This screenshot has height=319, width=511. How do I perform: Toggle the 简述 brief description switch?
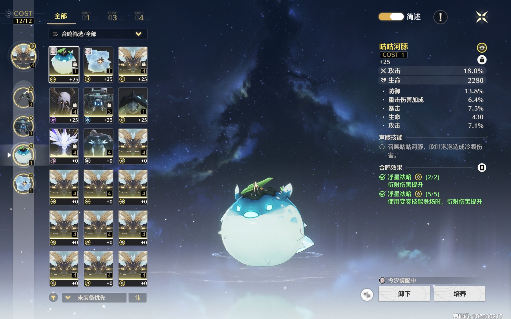391,17
